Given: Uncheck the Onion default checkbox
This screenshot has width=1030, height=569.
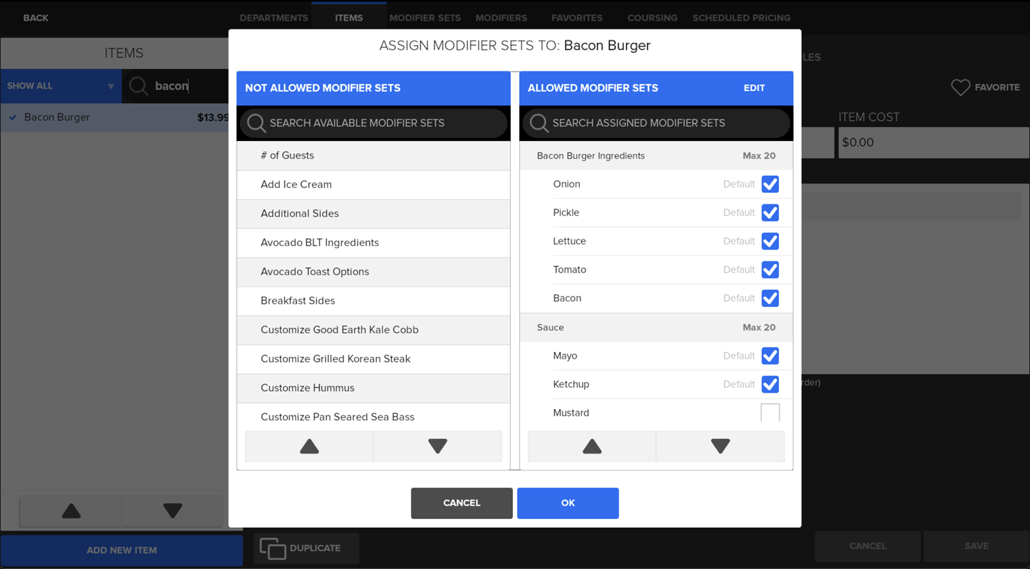Looking at the screenshot, I should (769, 185).
